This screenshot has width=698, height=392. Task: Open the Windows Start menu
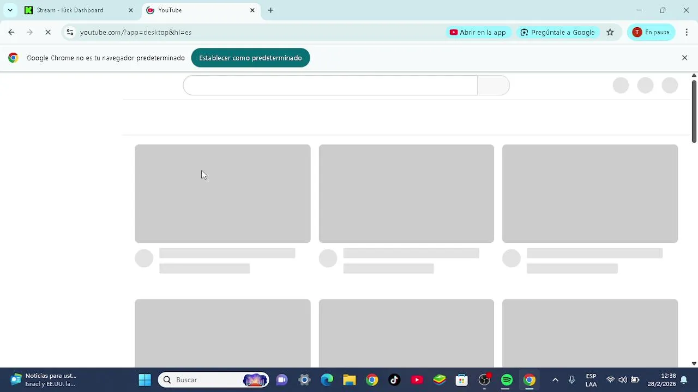[x=145, y=380]
